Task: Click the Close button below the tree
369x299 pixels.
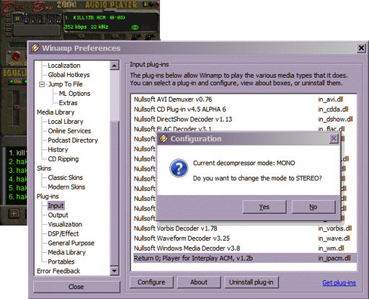Action: tap(76, 287)
